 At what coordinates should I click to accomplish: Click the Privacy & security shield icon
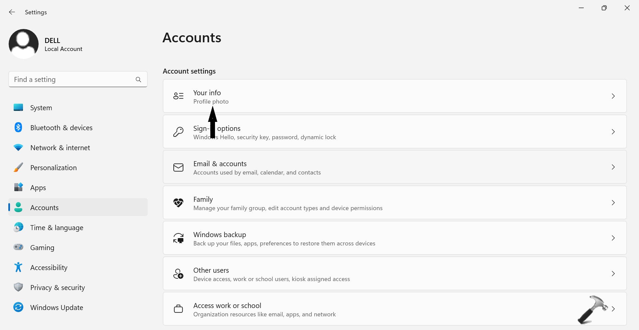[18, 287]
